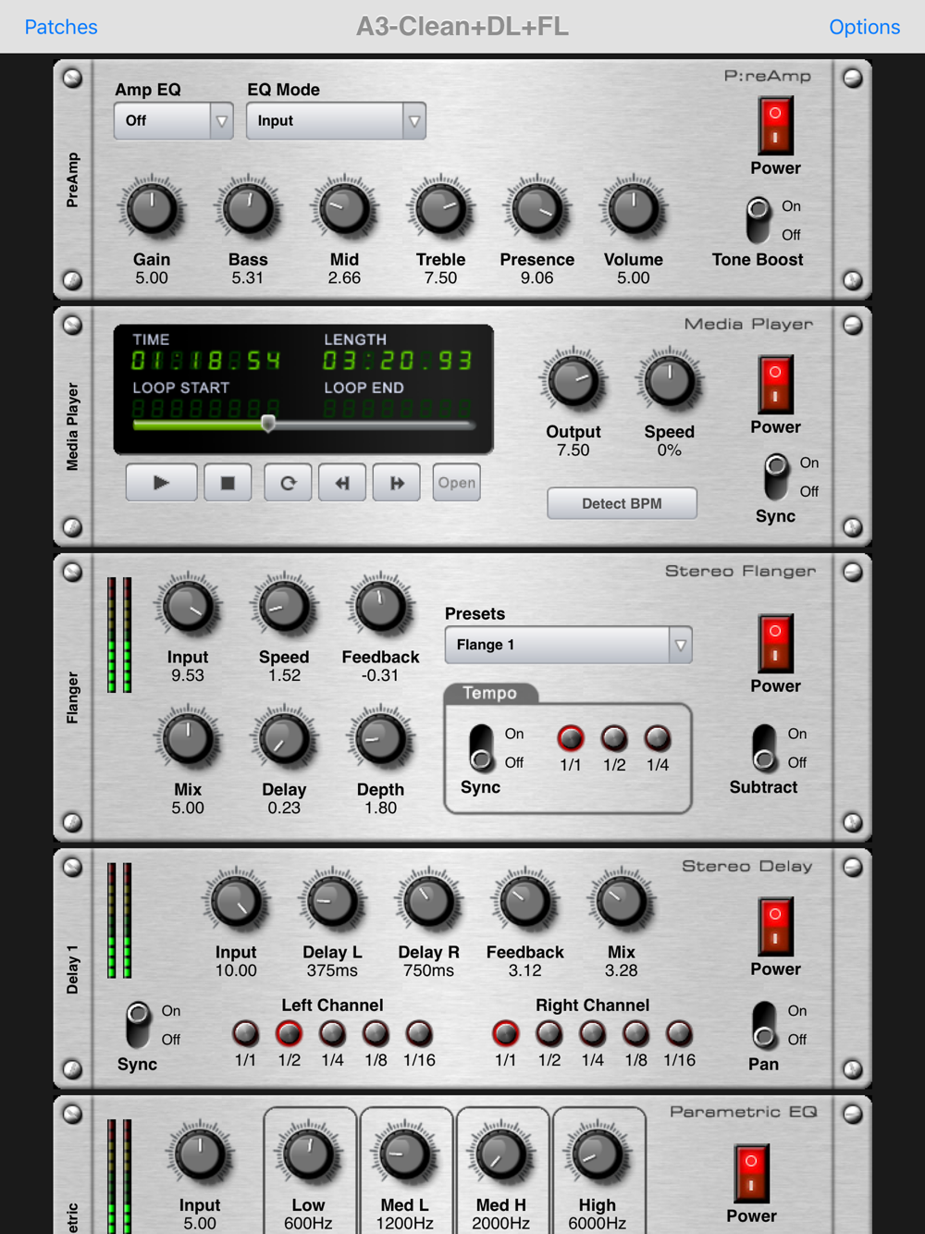Go to Patches

61,27
